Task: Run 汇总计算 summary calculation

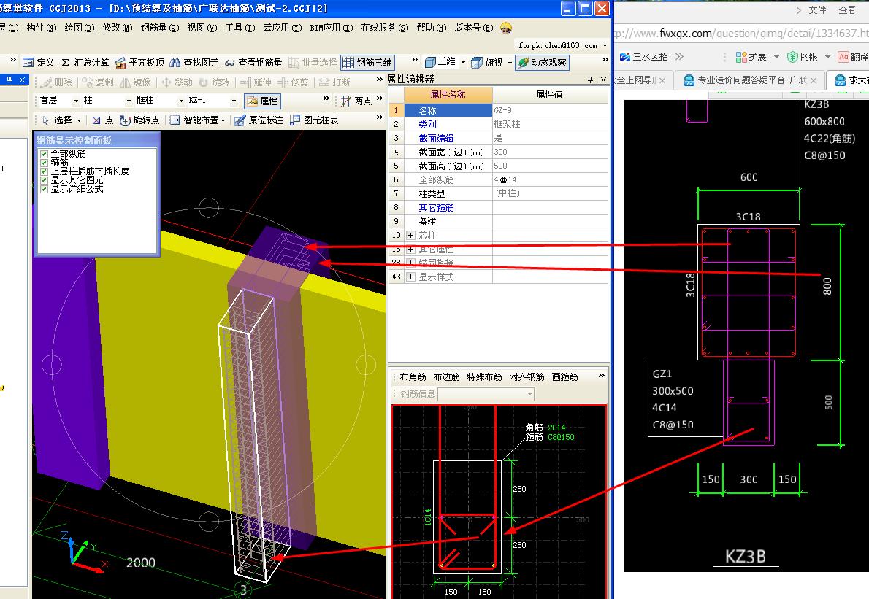Action: [x=85, y=63]
